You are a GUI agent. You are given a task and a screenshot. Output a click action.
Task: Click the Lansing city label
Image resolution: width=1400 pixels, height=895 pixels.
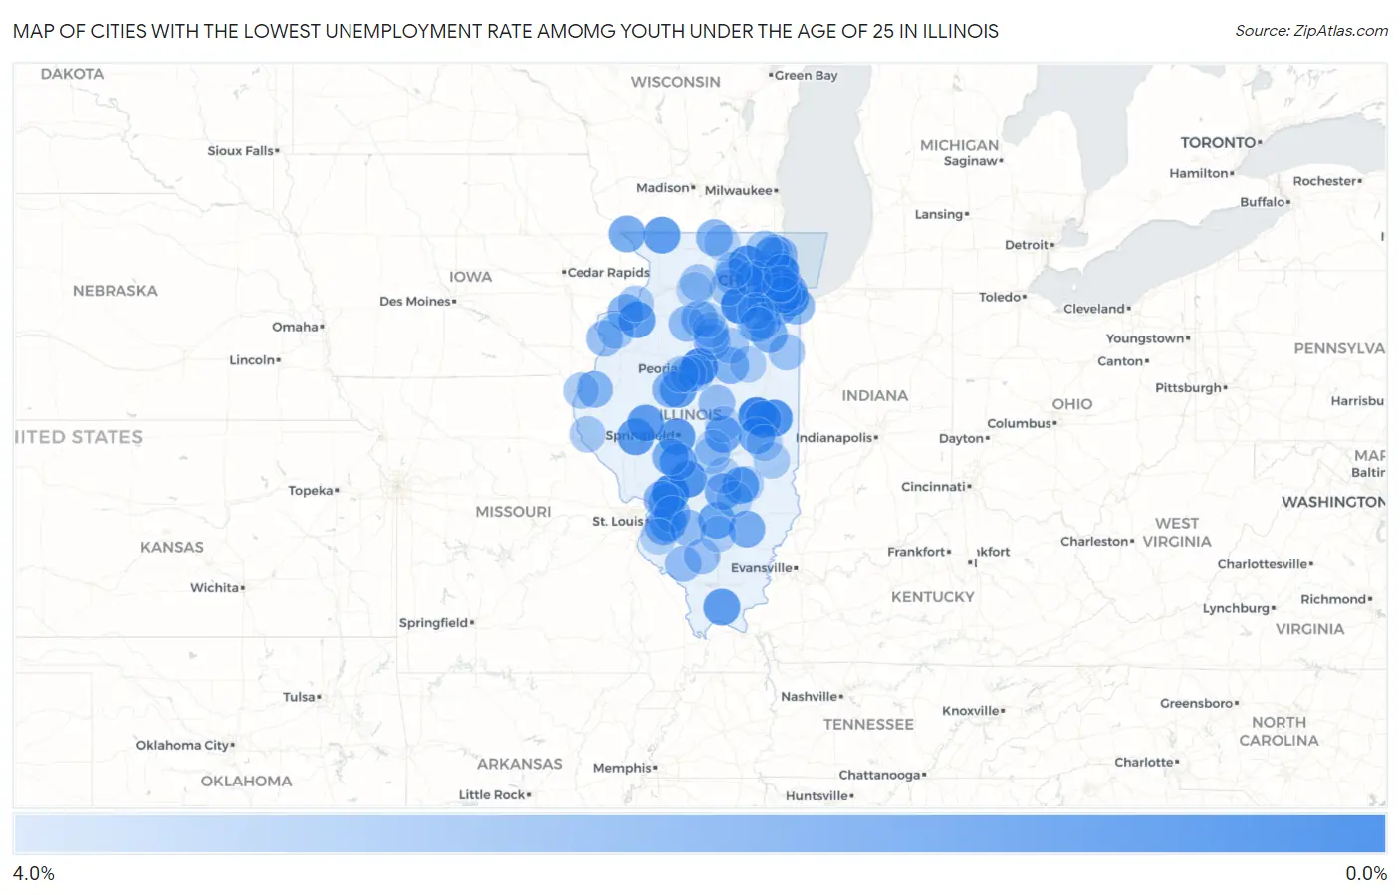pos(941,214)
